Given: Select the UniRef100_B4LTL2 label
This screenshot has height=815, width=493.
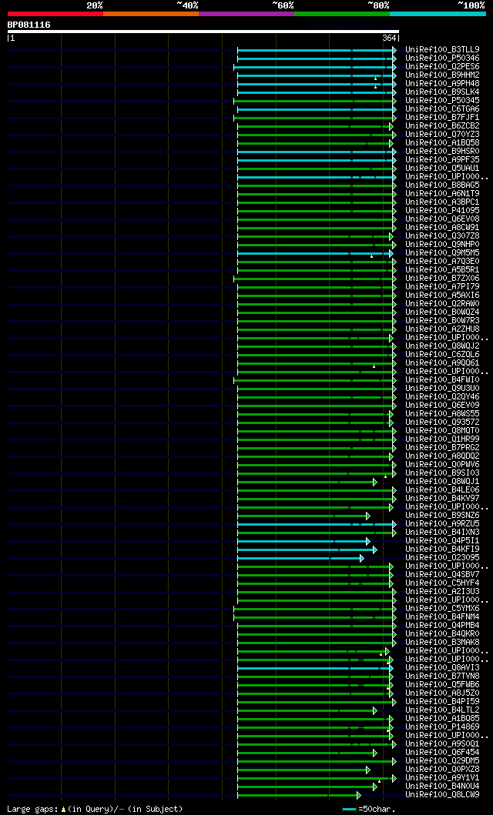Looking at the screenshot, I should point(443,710).
